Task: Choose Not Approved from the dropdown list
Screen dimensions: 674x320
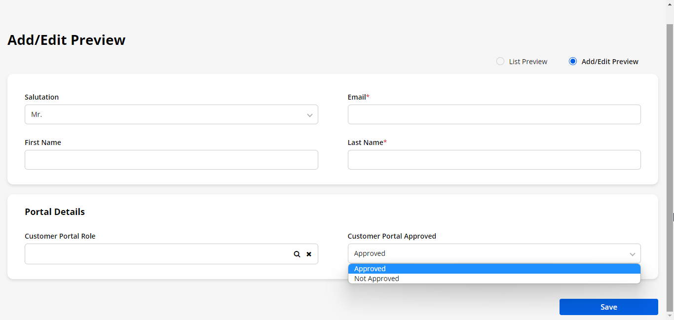Action: [494, 279]
